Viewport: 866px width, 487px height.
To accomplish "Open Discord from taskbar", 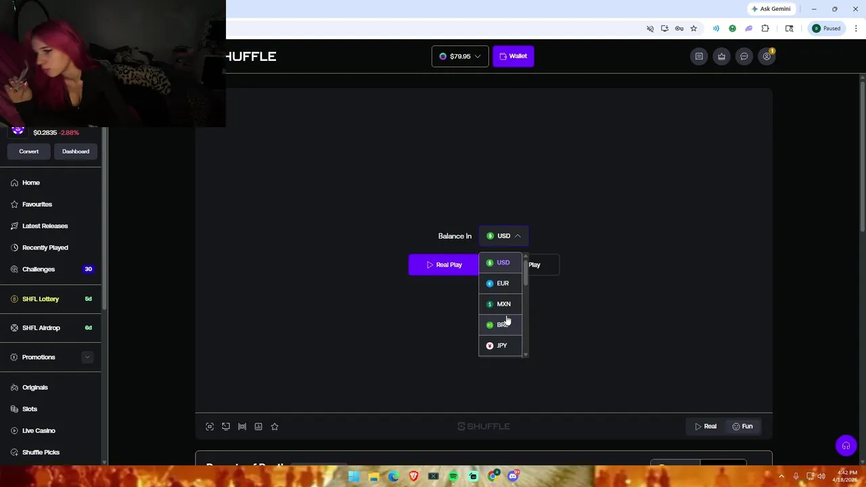I will tap(513, 476).
